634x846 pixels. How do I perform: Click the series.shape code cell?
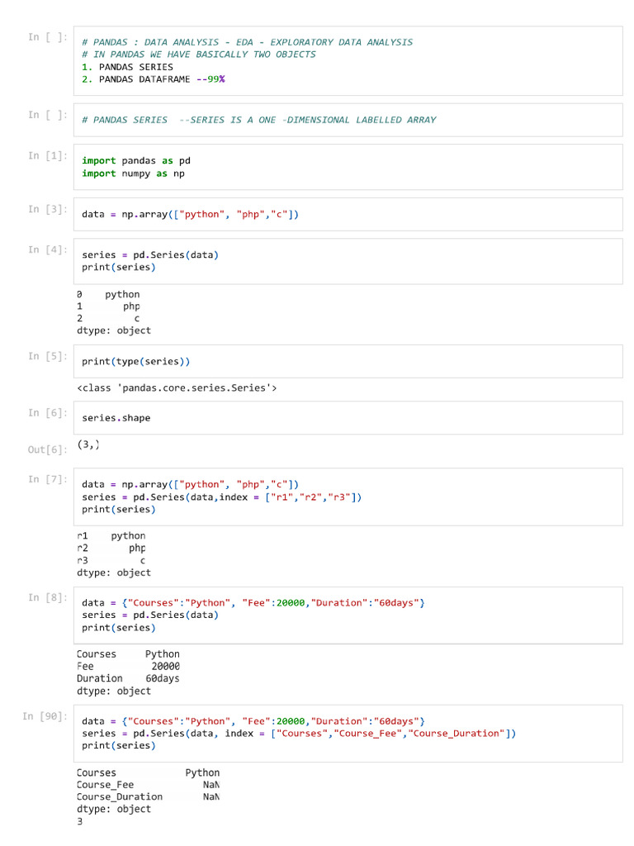point(348,418)
